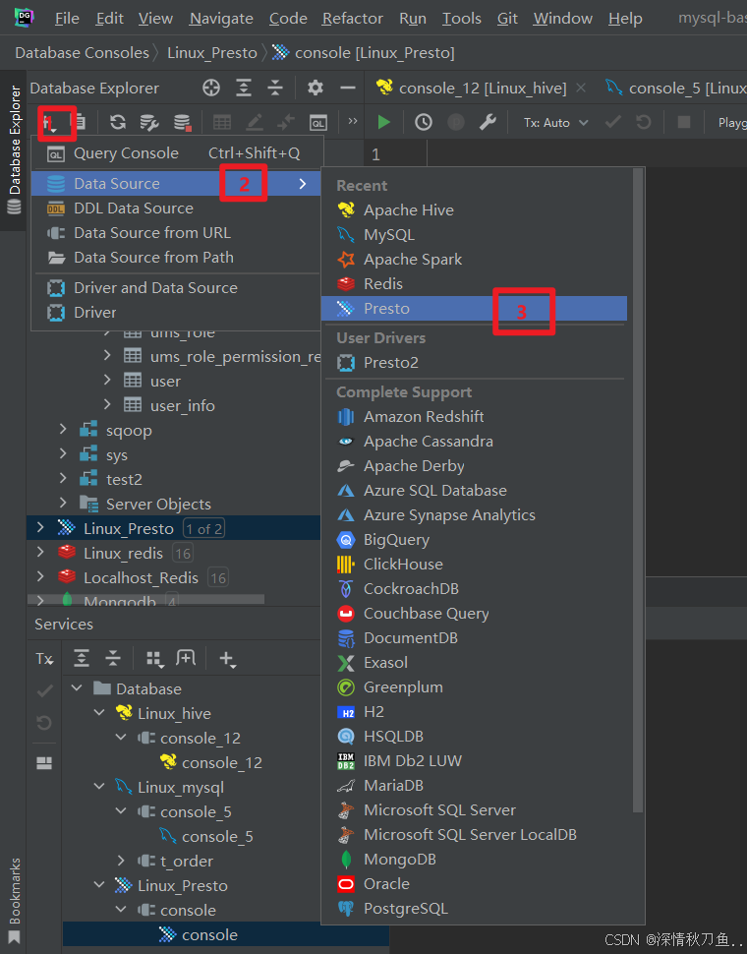Open data source properties wrench icon
Screen dimensions: 747x954
point(149,122)
